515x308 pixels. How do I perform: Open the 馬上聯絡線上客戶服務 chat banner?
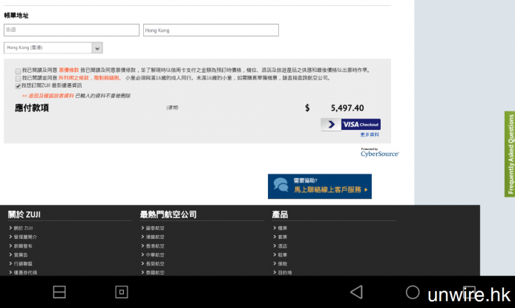click(320, 186)
